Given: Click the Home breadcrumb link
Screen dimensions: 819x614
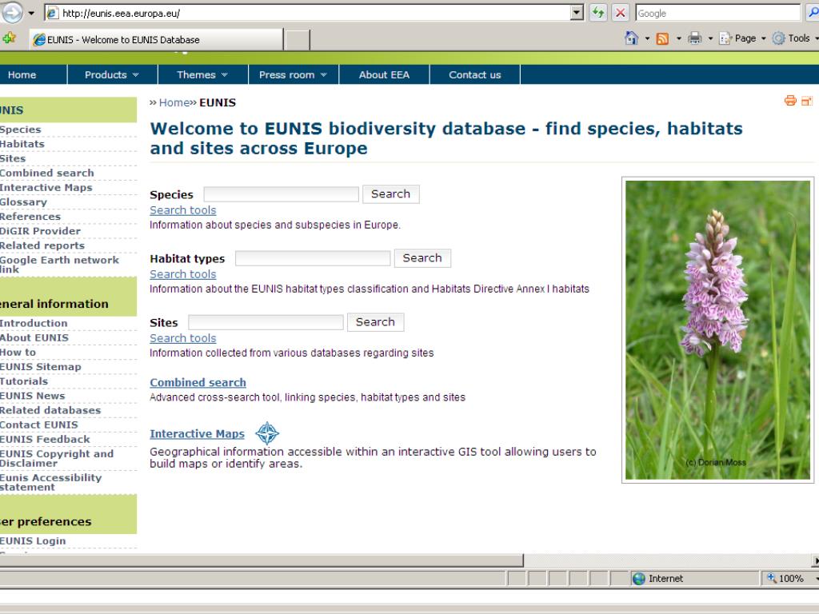Looking at the screenshot, I should click(174, 102).
